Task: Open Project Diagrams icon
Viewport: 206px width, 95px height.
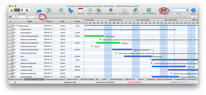Action: pyautogui.click(x=111, y=10)
